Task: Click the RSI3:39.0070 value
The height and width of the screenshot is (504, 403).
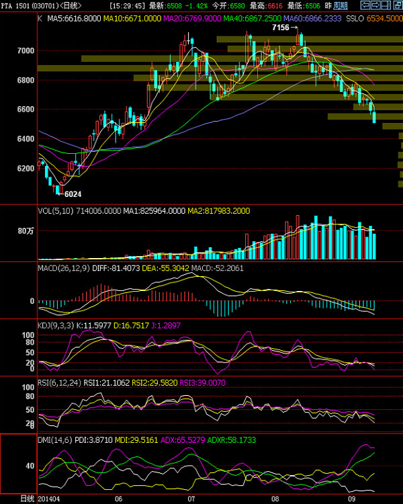Action: [x=202, y=383]
